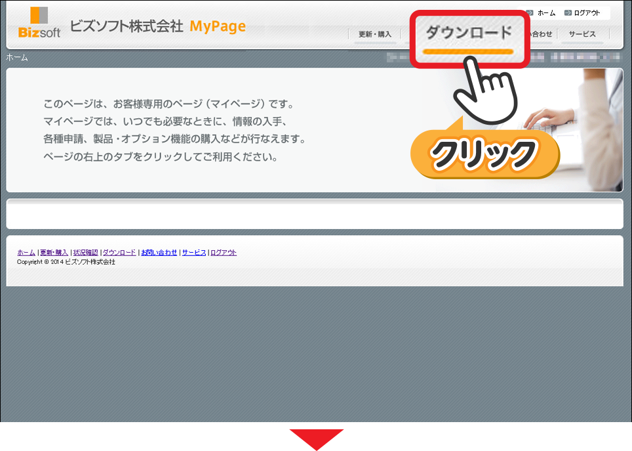Open the サービス tab

click(582, 34)
